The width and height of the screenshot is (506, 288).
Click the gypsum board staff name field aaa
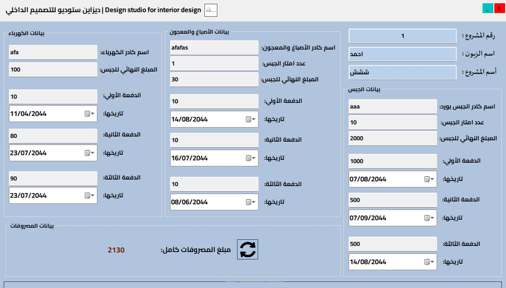(392, 107)
